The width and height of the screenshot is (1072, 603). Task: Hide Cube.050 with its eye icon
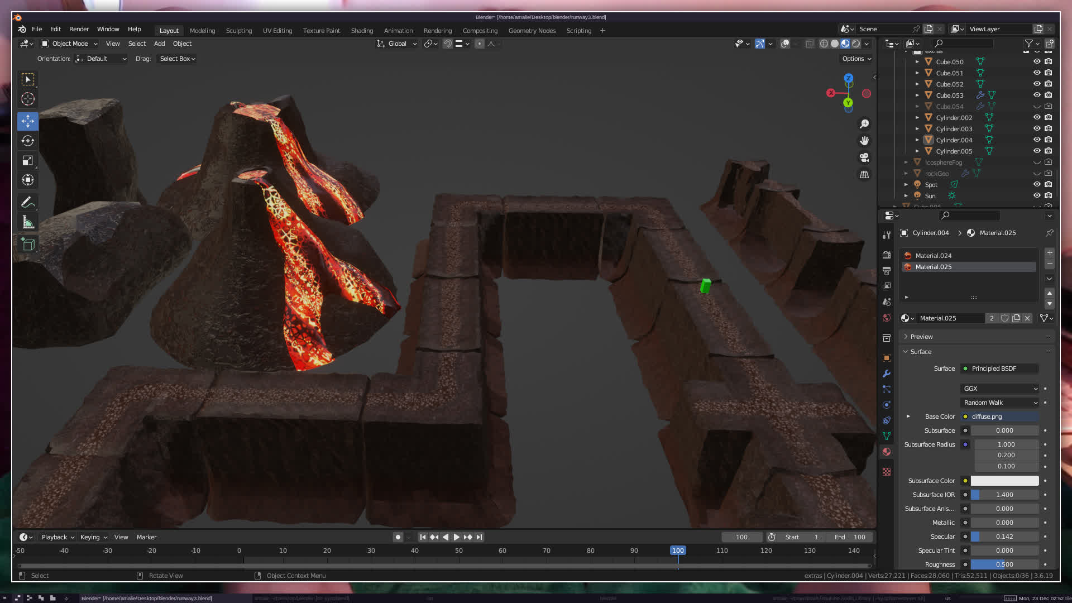1037,62
